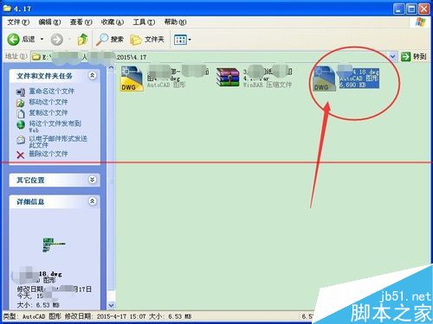The image size is (433, 324).
Task: Expand the address bar dropdown arrow
Action: pos(392,56)
